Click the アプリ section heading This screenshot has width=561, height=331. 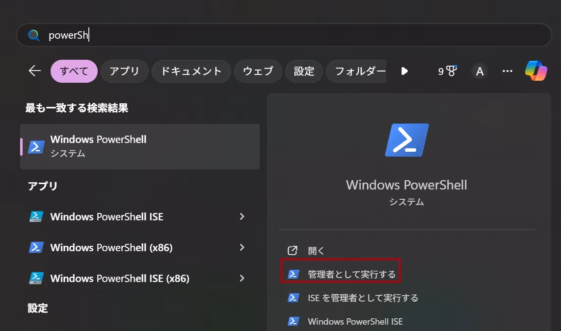[x=43, y=186]
